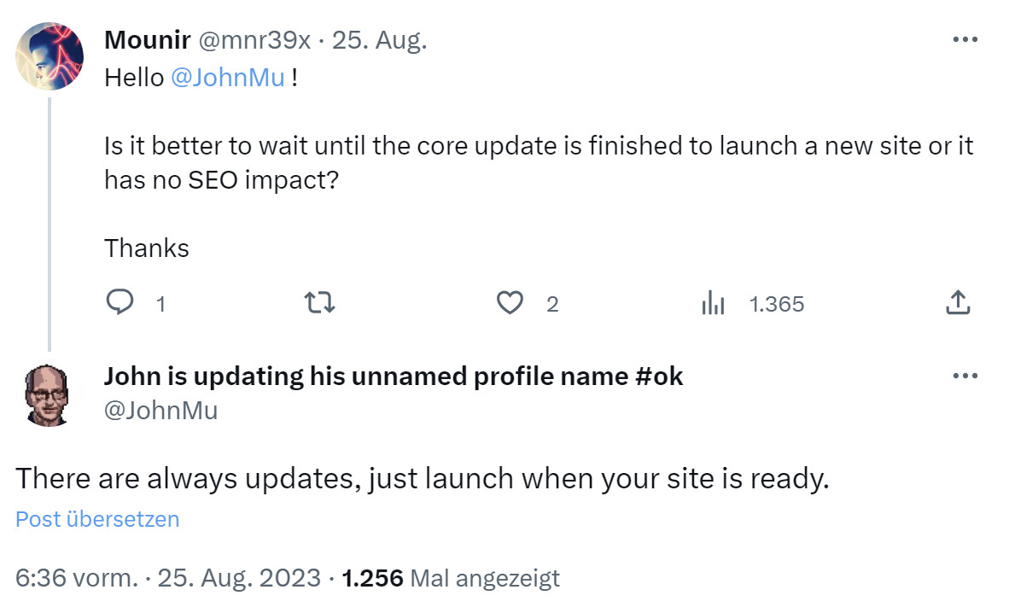1009x613 pixels.
Task: Click the display name 'John is updating his unnamed profile name #ok'
Action: click(x=394, y=376)
